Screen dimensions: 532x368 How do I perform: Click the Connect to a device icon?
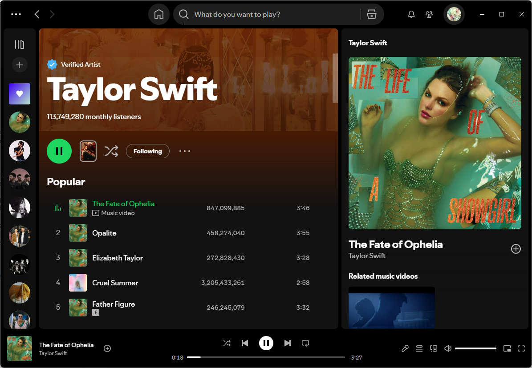[434, 348]
